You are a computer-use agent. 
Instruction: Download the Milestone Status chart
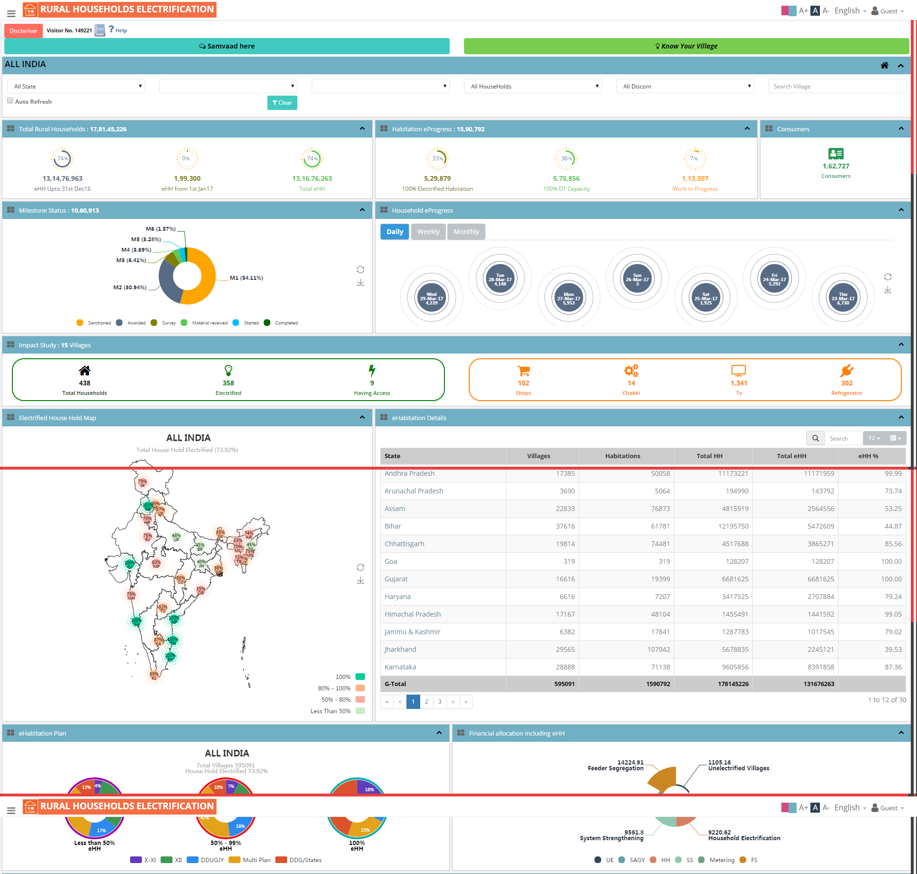pyautogui.click(x=360, y=283)
